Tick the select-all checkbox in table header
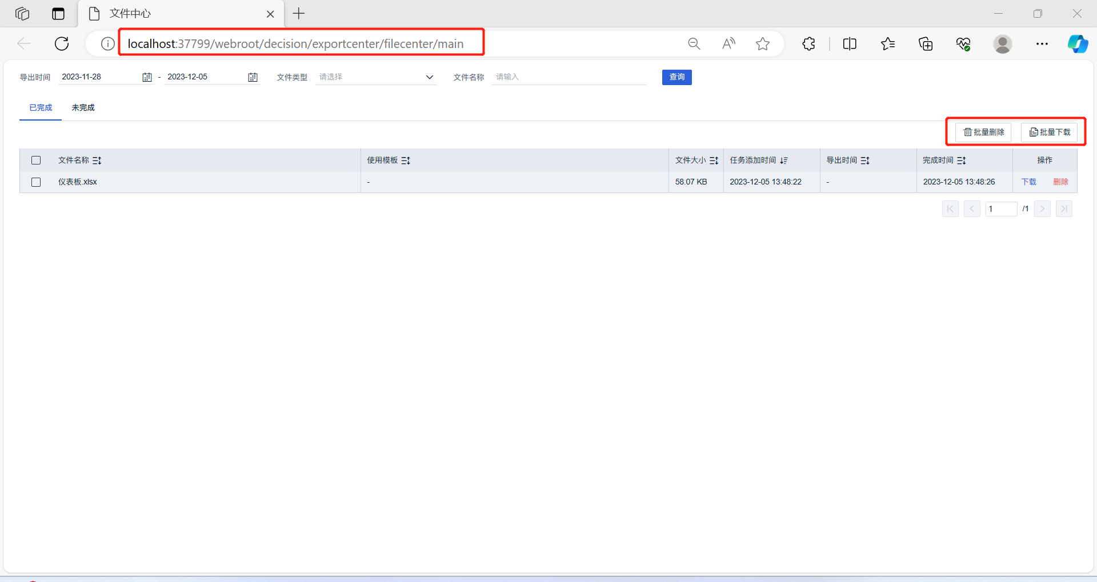This screenshot has height=582, width=1097. [x=36, y=160]
